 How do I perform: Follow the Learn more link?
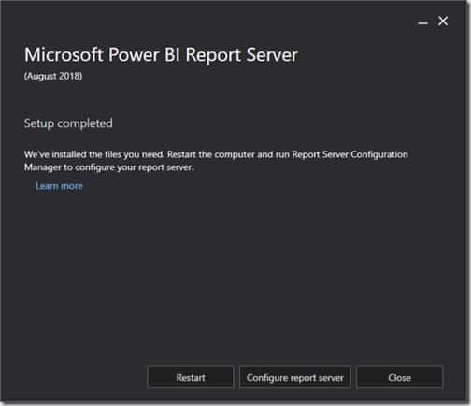pyautogui.click(x=59, y=186)
